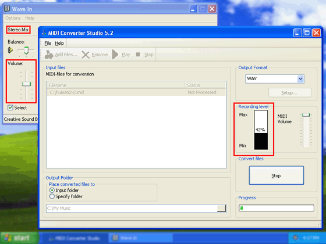Click the browse button next to output path
The image size is (326, 244).
click(x=221, y=208)
